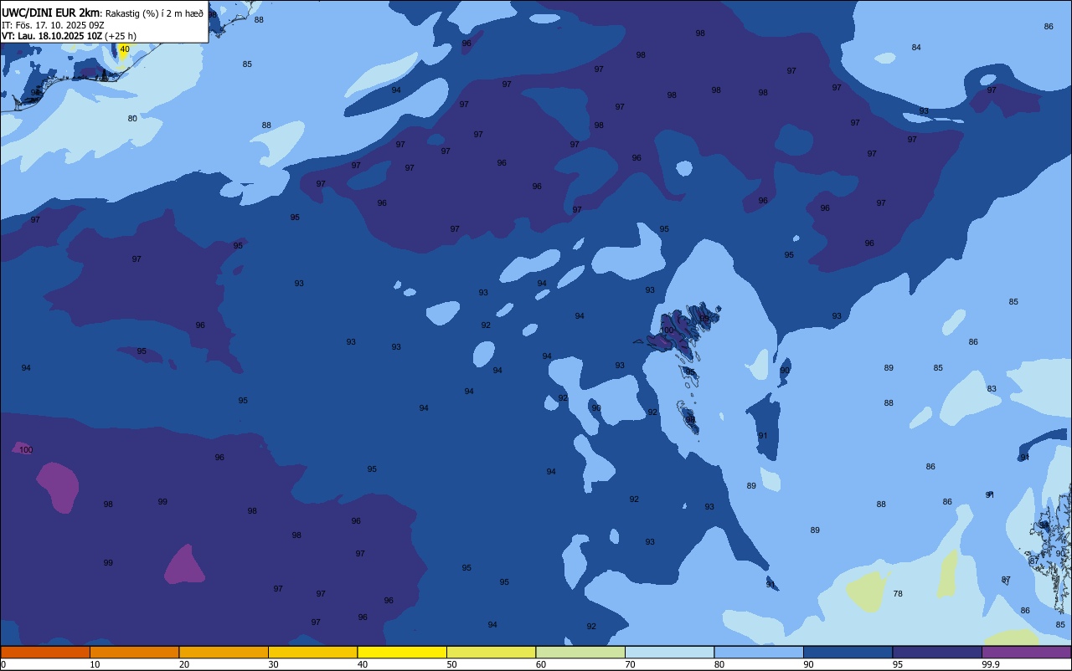Viewport: 1072px width, 671px height.
Task: Click the 10–20 orange legend swatch
Action: tap(134, 652)
